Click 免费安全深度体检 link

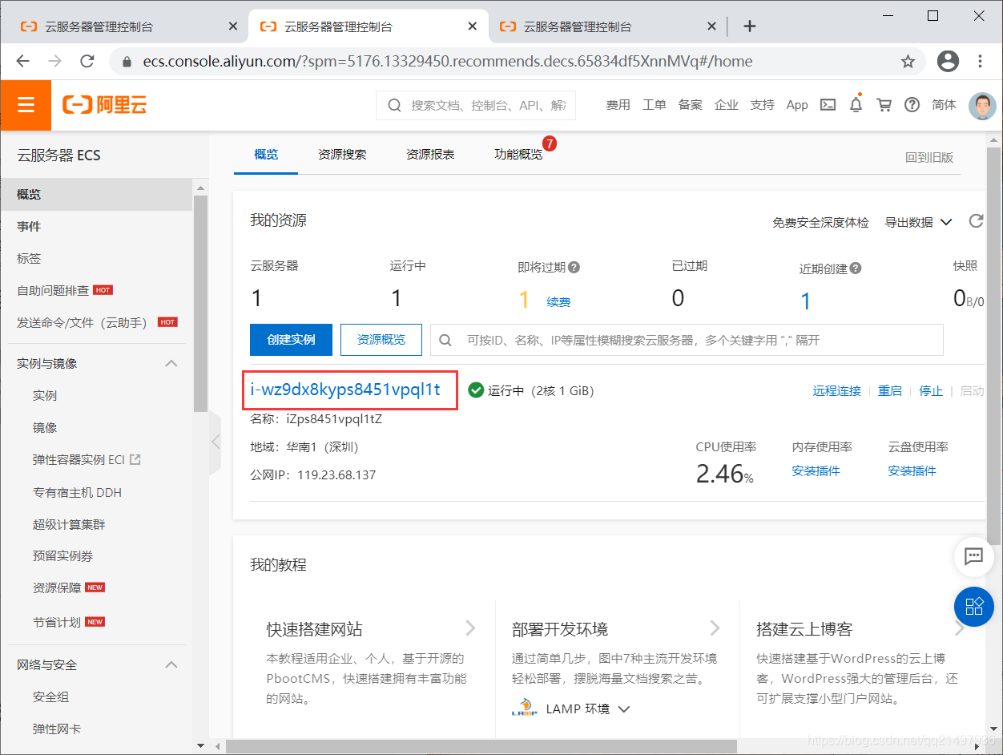[x=820, y=222]
